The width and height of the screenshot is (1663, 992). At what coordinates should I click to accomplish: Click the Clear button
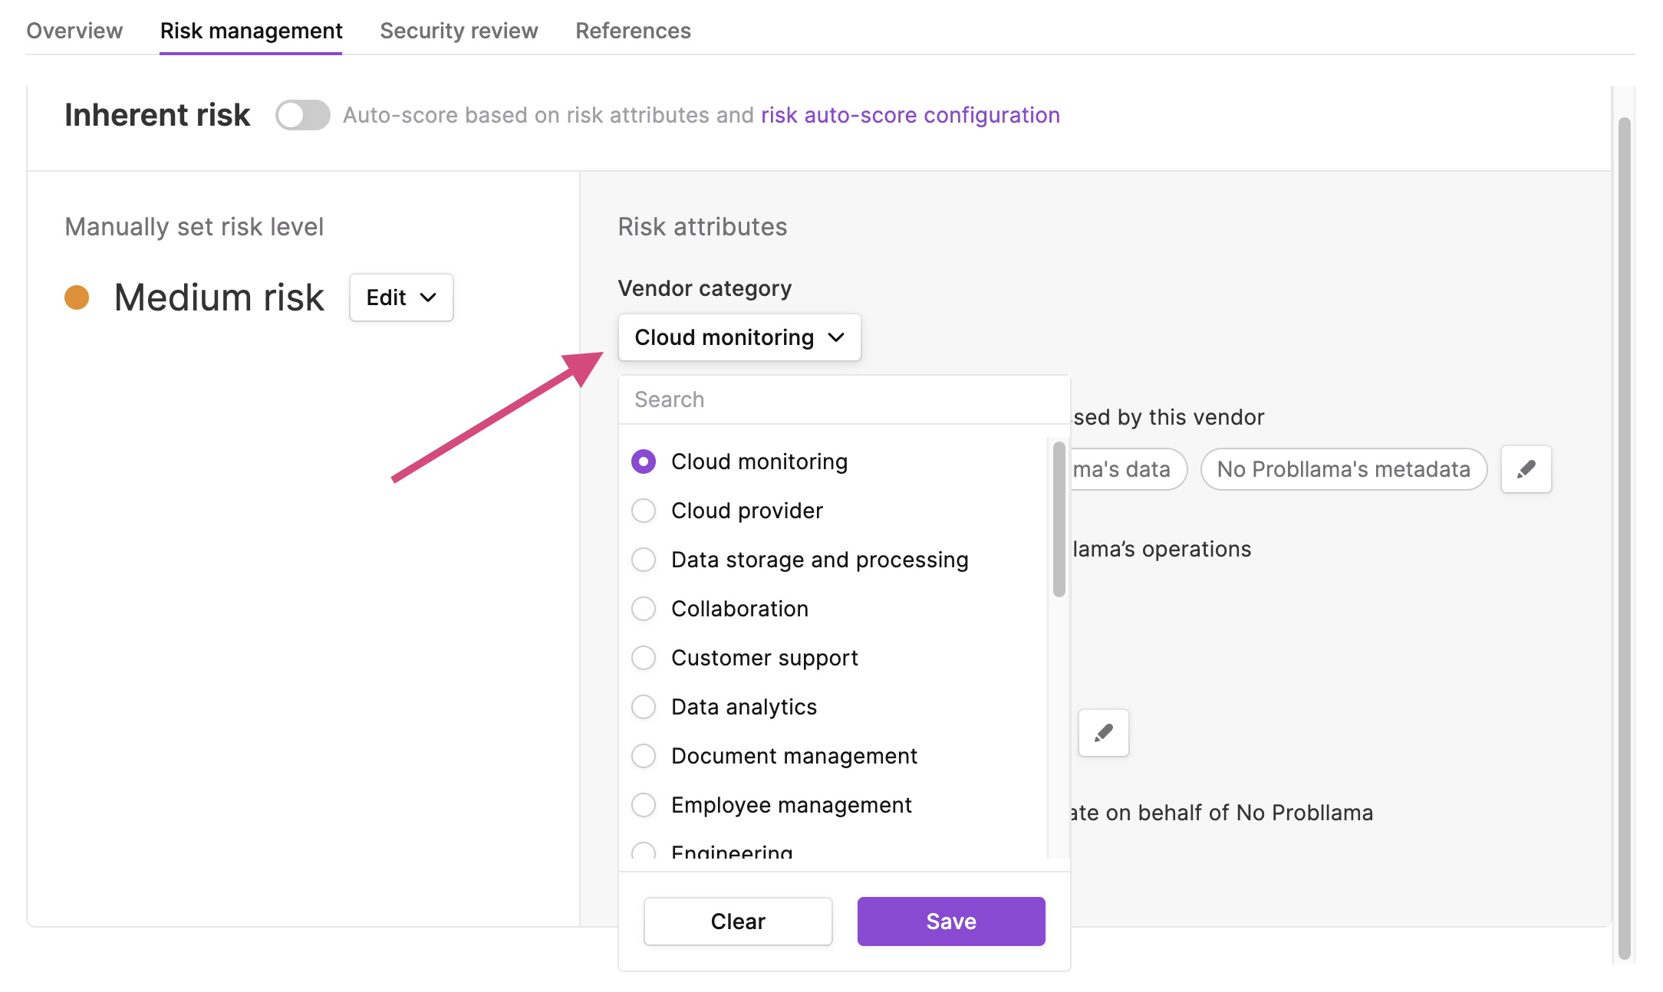coord(738,921)
